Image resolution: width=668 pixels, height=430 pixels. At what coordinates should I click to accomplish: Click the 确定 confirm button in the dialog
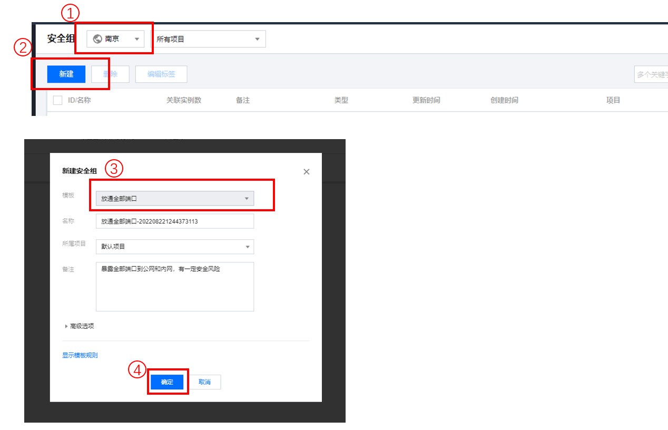tap(167, 382)
